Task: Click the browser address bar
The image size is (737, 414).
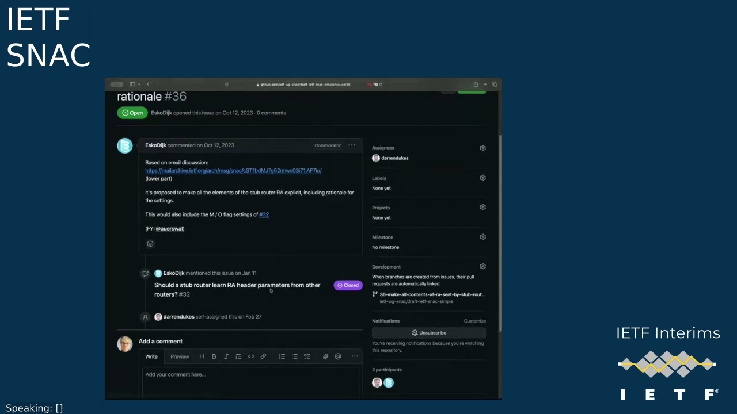Action: point(303,85)
